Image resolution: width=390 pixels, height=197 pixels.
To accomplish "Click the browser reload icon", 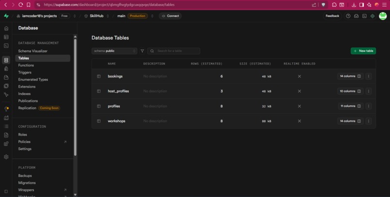I will pyautogui.click(x=21, y=5).
